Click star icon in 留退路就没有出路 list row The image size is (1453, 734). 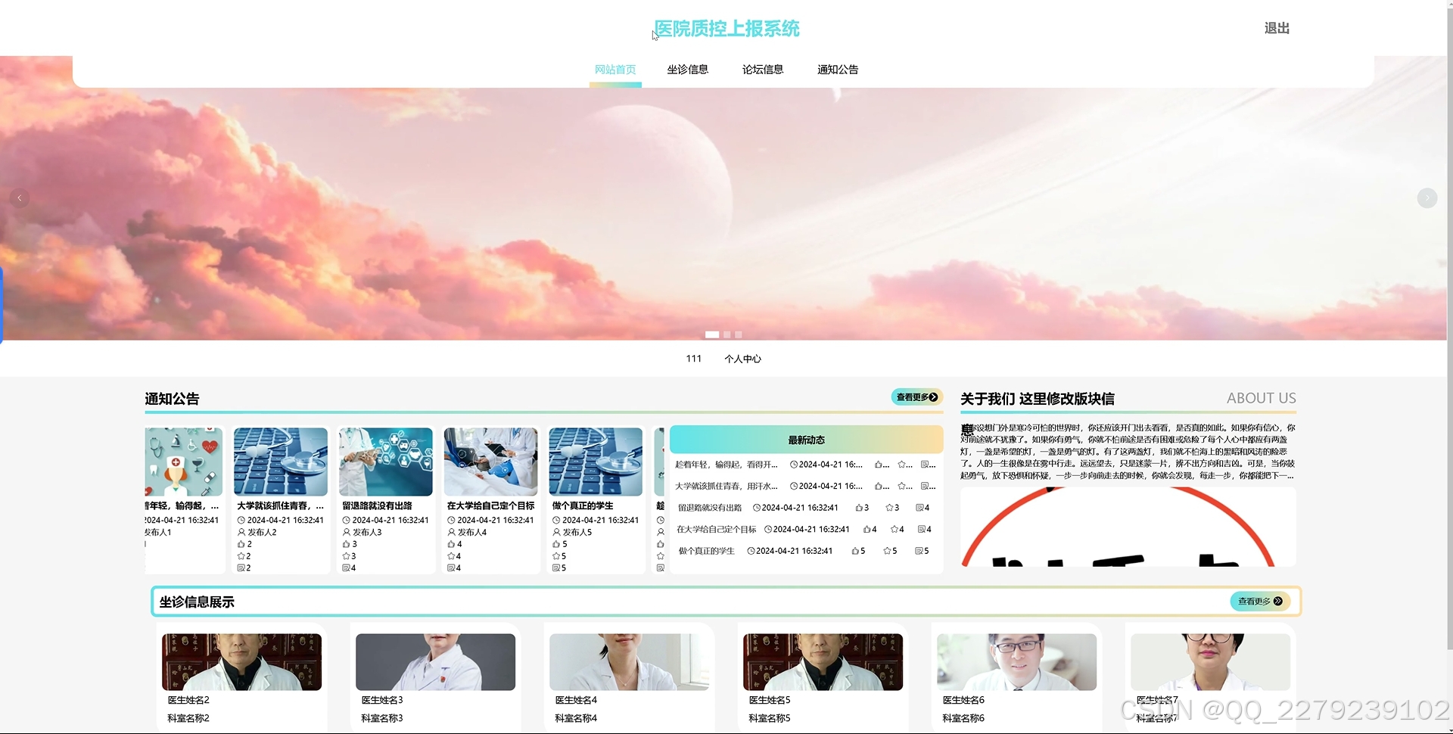[x=889, y=508]
